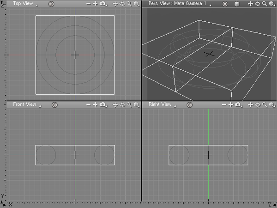Screen dimensions: 277x208
Task: Open the shading sphere menu in Front View
Action: [136, 105]
